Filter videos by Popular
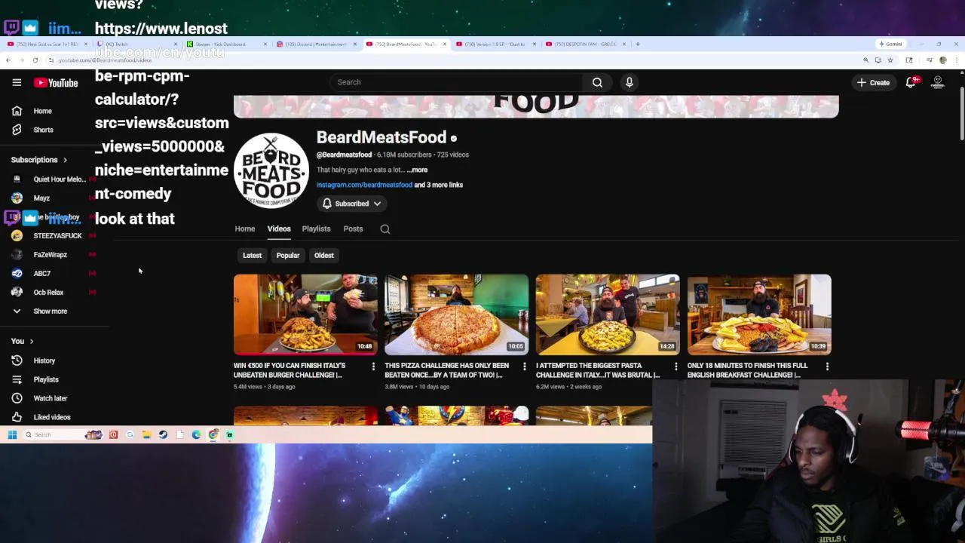The height and width of the screenshot is (543, 965). click(288, 256)
